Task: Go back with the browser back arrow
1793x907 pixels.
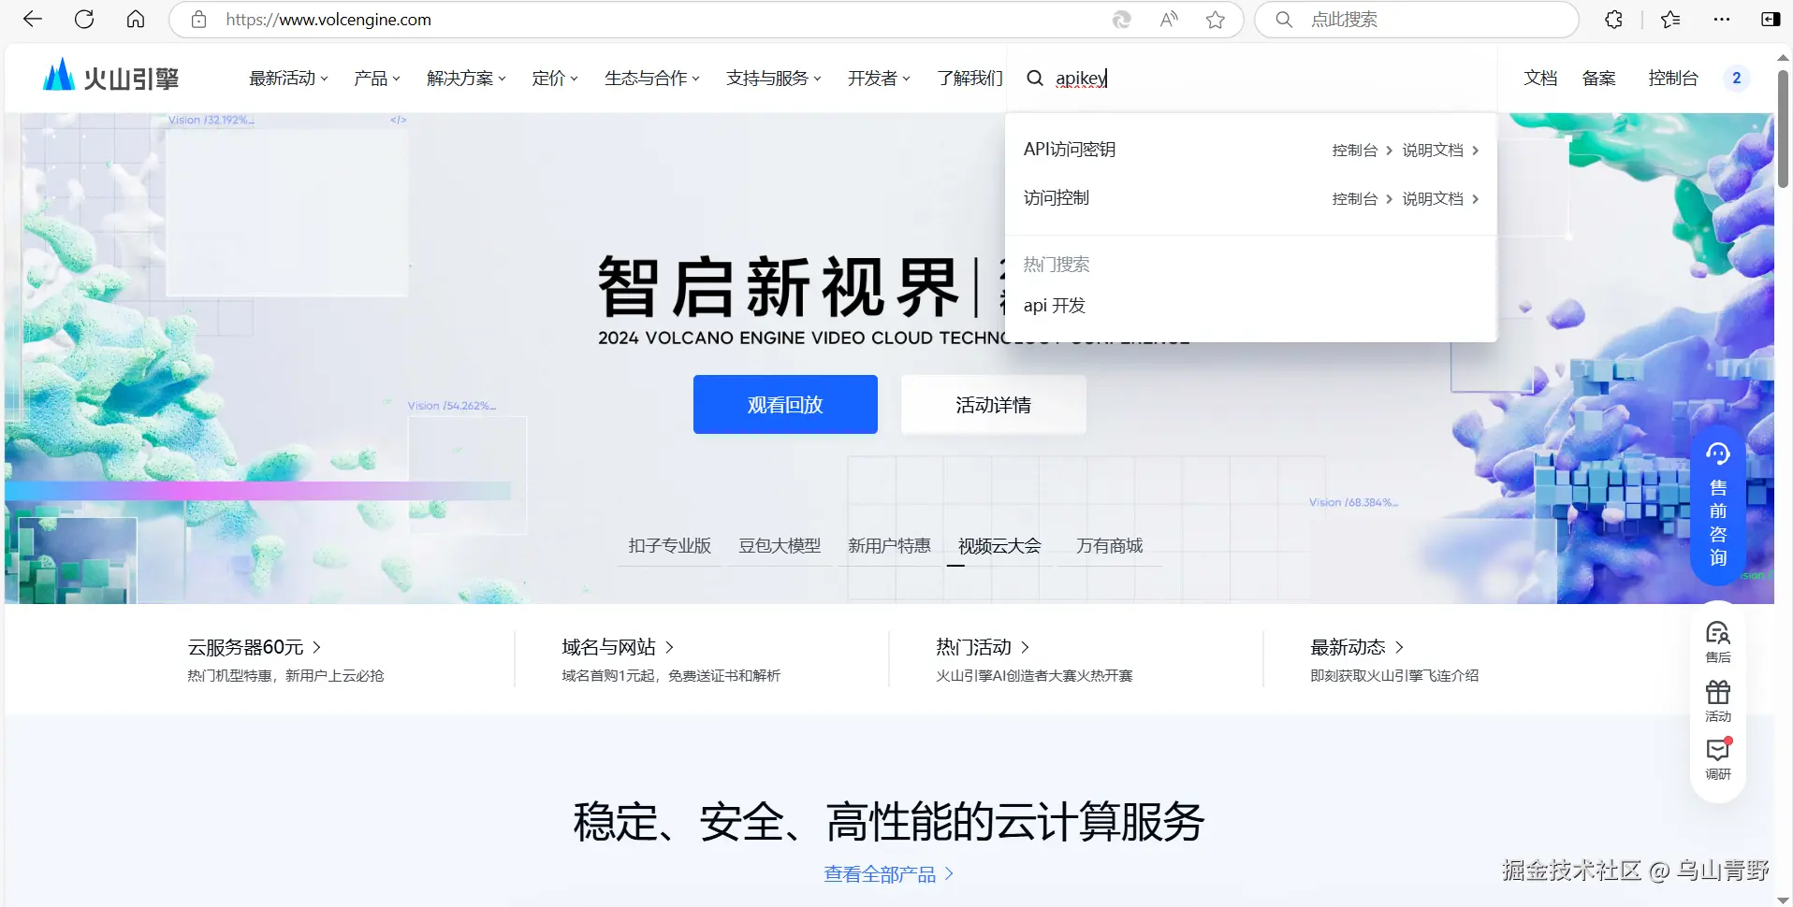Action: pos(33,20)
